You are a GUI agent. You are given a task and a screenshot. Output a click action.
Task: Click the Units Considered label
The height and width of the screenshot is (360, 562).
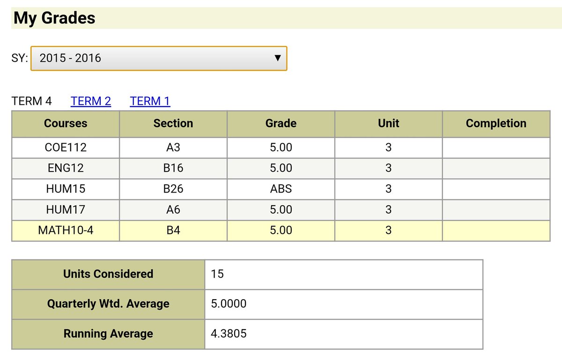(x=108, y=274)
